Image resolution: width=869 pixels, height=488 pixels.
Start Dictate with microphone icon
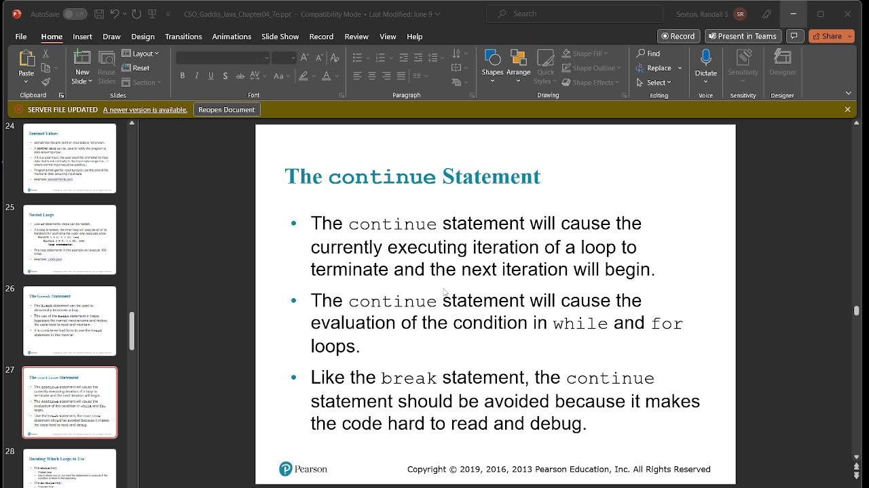705,60
